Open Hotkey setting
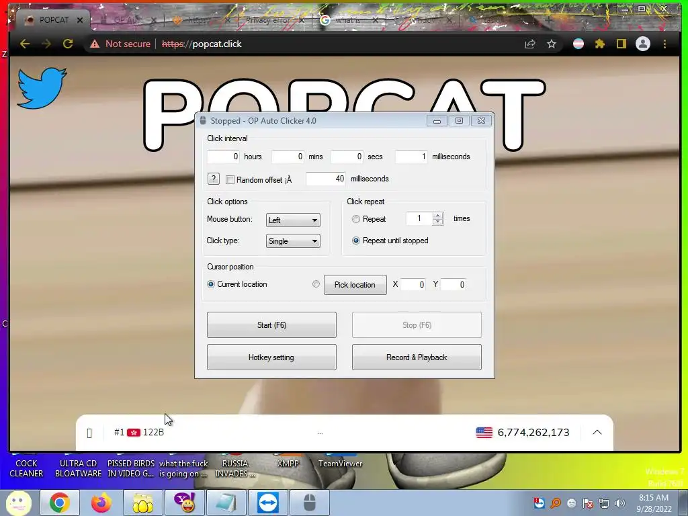The height and width of the screenshot is (516, 688). [x=271, y=357]
